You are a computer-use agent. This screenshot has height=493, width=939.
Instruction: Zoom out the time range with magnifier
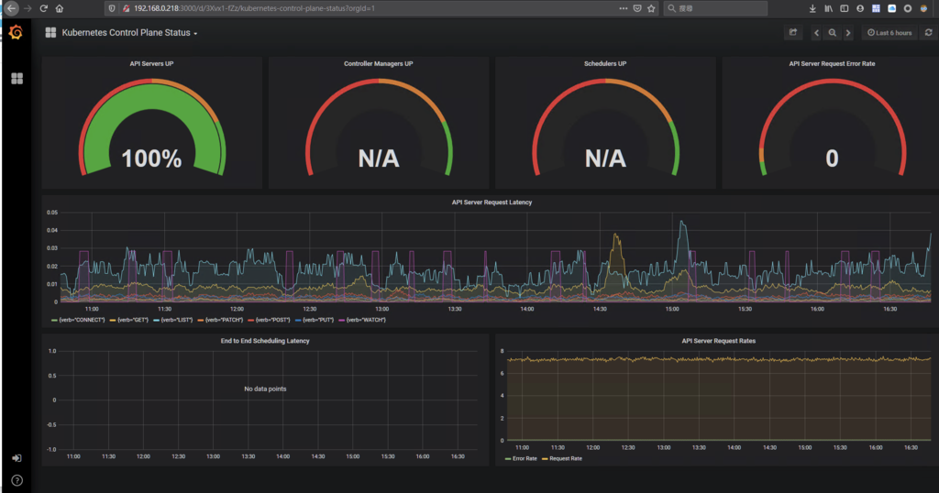pos(833,33)
